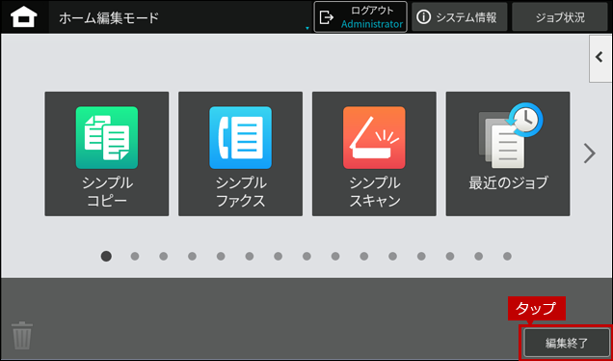Select the third page indicator dot
This screenshot has height=361, width=613.
[x=164, y=257]
